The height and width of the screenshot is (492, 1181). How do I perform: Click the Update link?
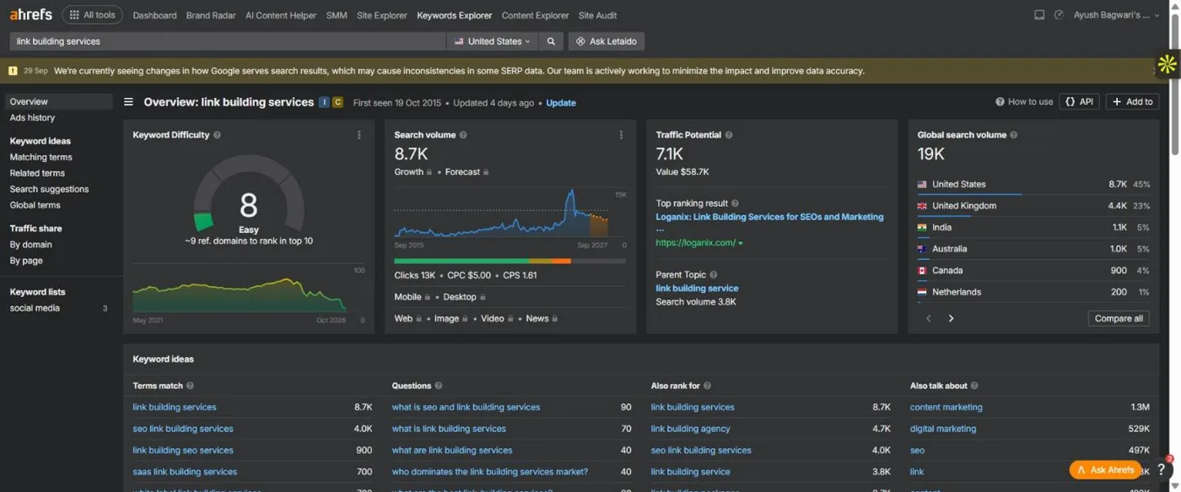[561, 103]
